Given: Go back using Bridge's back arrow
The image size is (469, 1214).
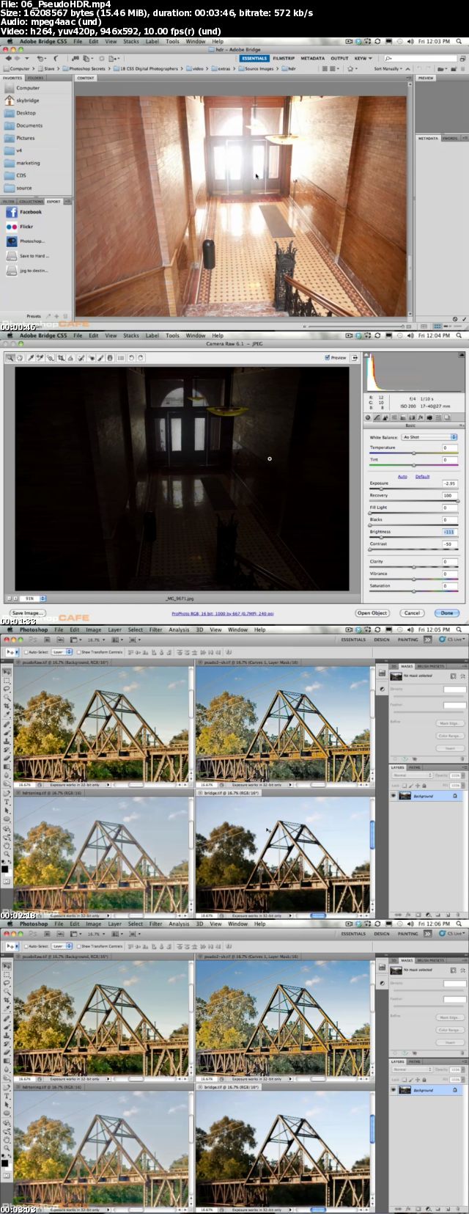Looking at the screenshot, I should [8, 58].
